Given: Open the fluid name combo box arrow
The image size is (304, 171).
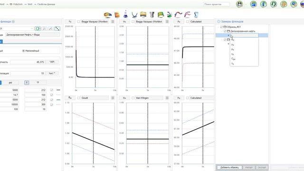Looking at the screenshot, I should point(32,28).
